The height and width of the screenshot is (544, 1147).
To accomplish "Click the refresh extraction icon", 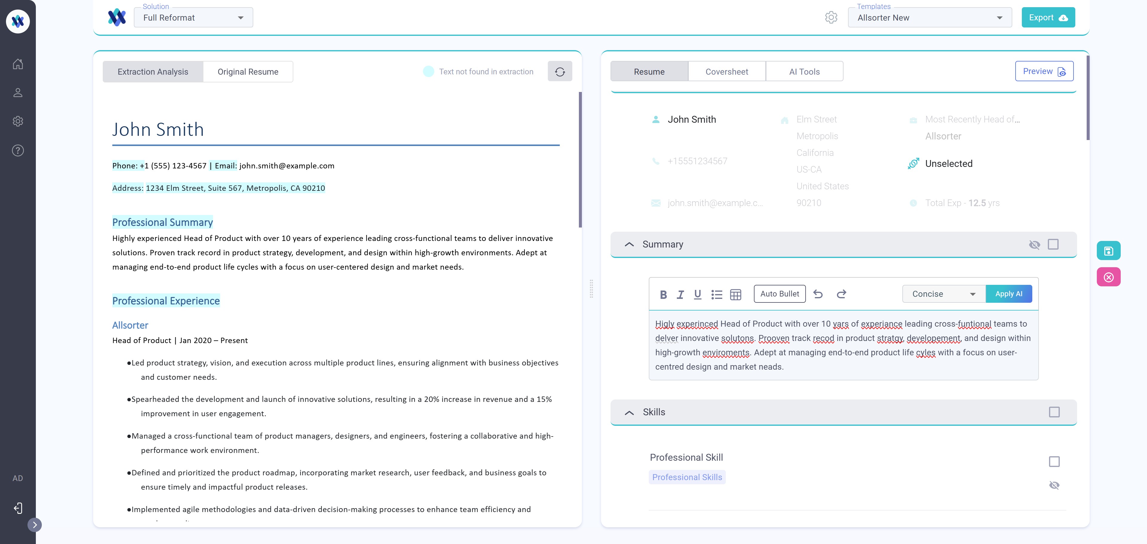I will click(x=560, y=72).
